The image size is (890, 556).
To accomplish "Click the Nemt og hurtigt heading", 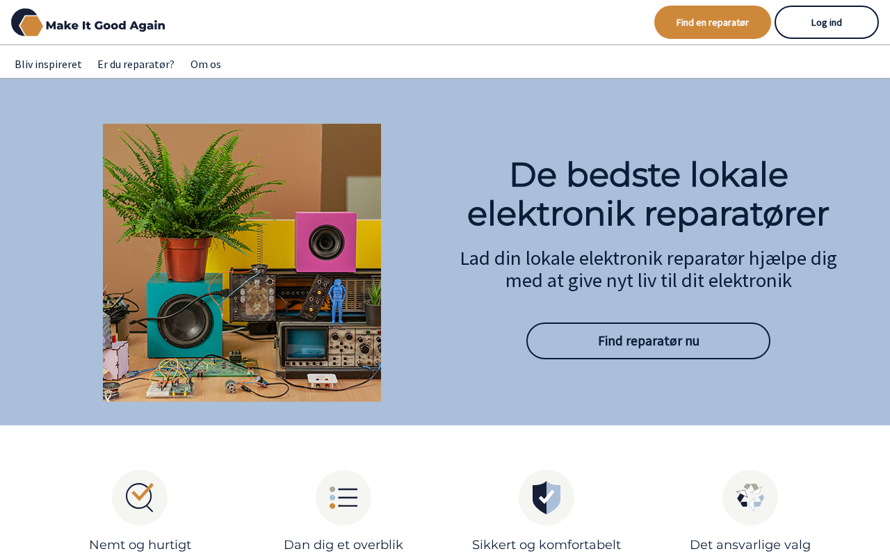I will (140, 545).
